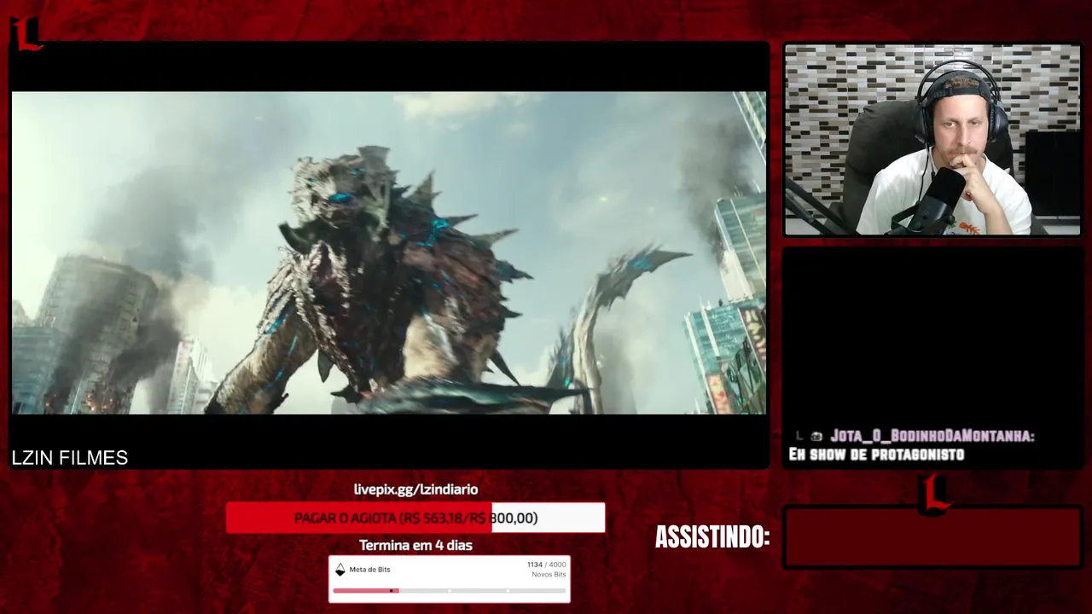Click the 'Novos Bits' label

click(x=549, y=575)
